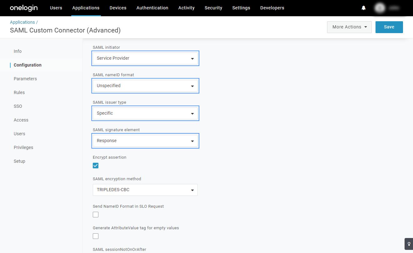Follow the Applications breadcrumb link

tap(22, 22)
